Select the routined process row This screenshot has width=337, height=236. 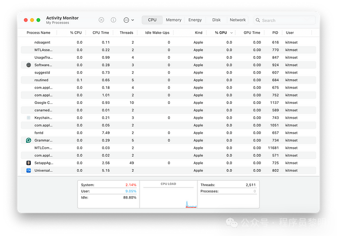pos(168,80)
